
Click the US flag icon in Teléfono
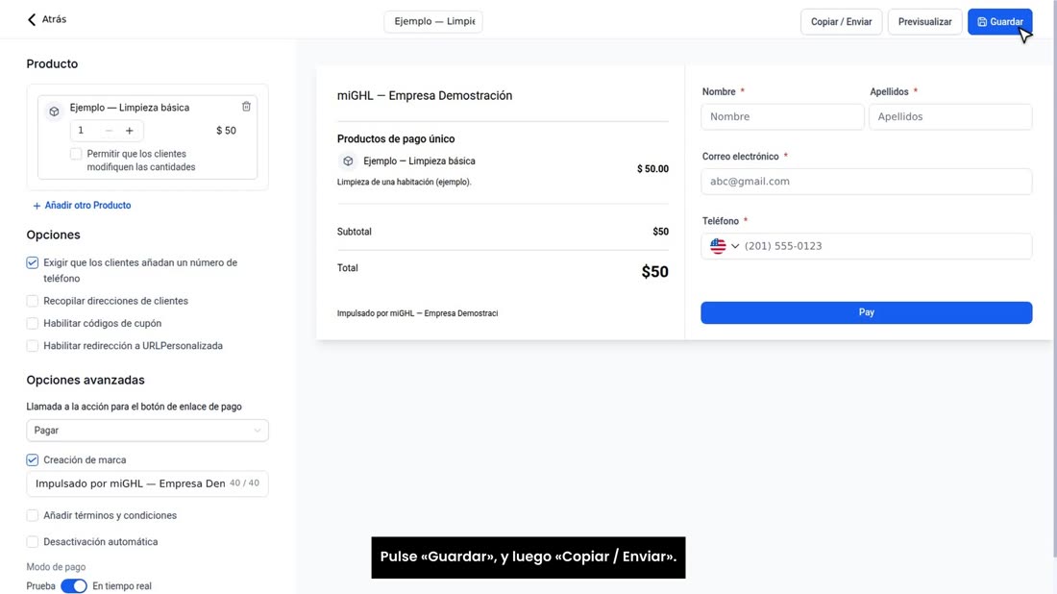718,246
